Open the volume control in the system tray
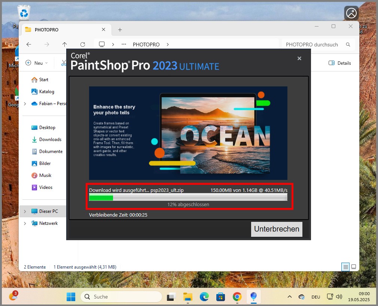Image resolution: width=378 pixels, height=306 pixels. [339, 297]
